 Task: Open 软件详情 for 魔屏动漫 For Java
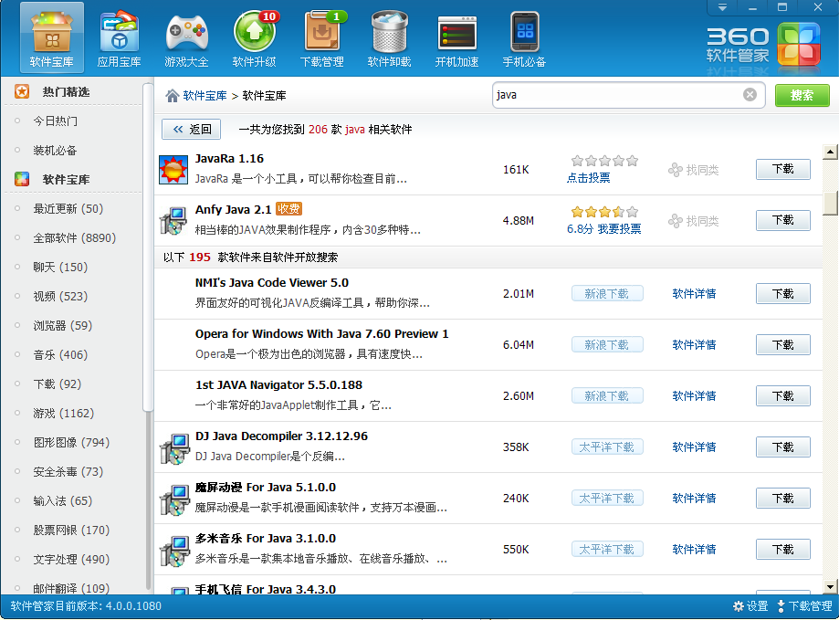pyautogui.click(x=694, y=498)
